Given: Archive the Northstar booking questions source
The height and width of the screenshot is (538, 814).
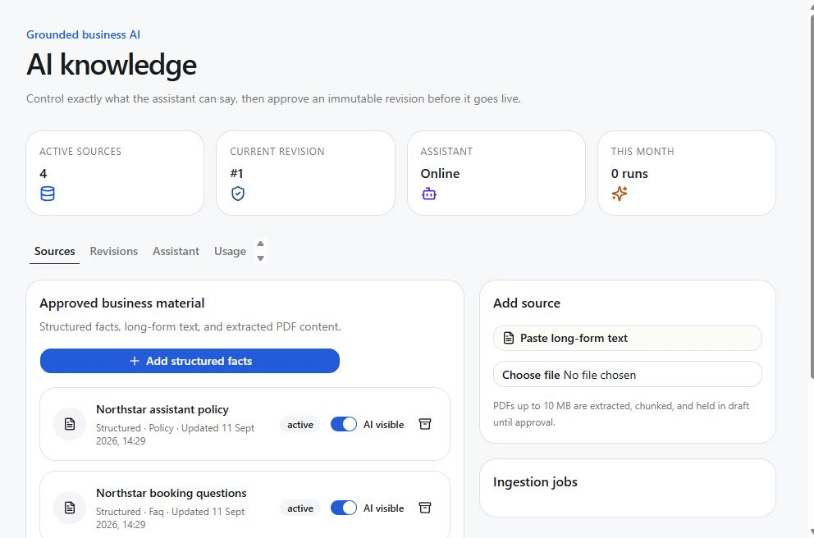Looking at the screenshot, I should tap(425, 508).
